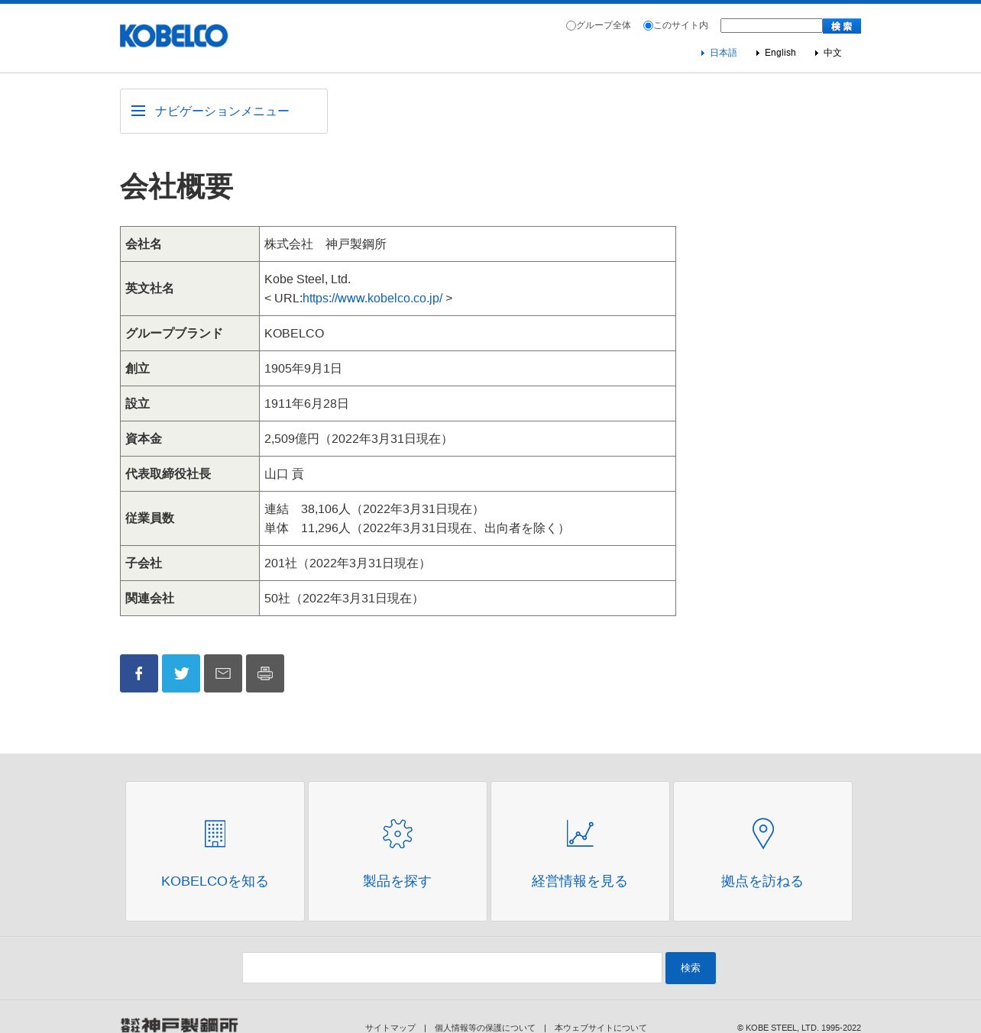Click the 英文社名 table header cell
The width and height of the screenshot is (981, 1033).
190,289
